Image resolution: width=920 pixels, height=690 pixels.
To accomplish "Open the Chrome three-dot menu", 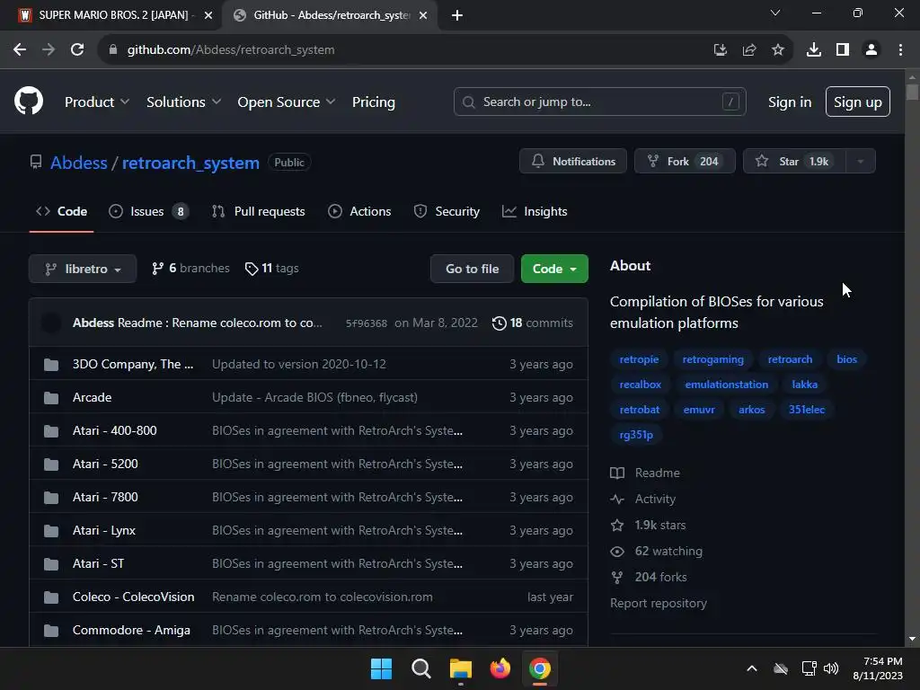I will 900,50.
